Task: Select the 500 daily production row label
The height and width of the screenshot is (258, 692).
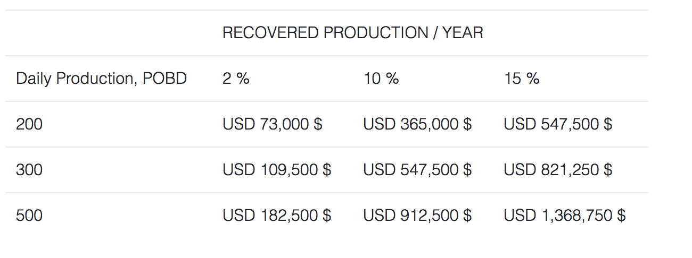Action: 29,216
